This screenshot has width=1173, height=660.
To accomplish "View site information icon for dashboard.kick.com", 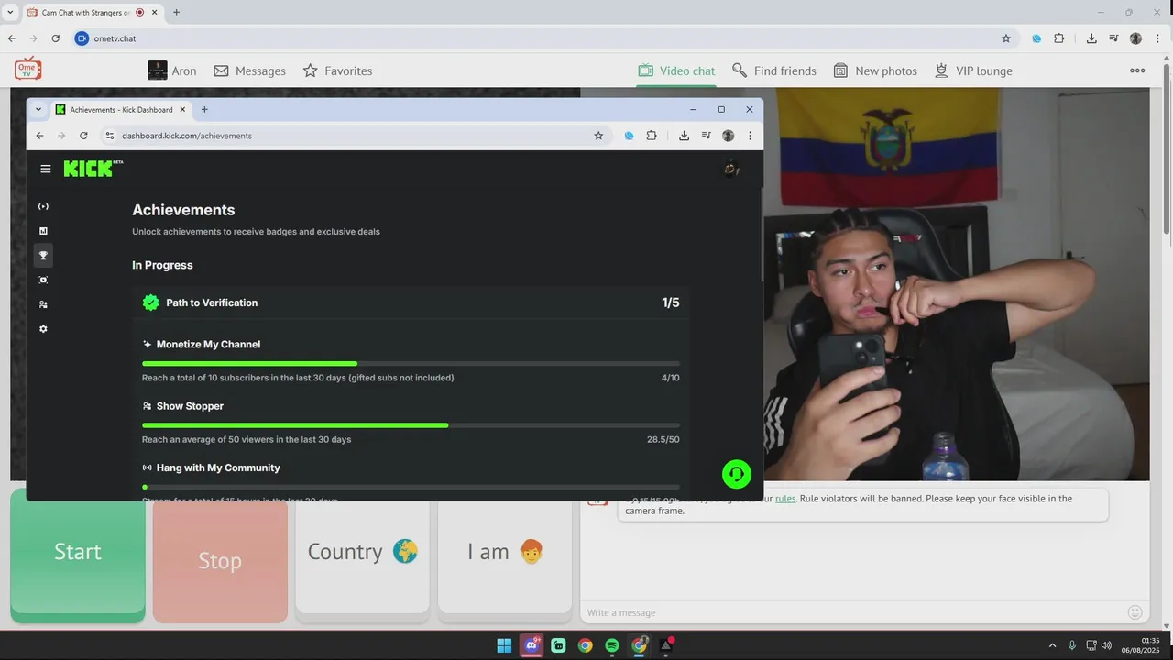I will [x=110, y=136].
